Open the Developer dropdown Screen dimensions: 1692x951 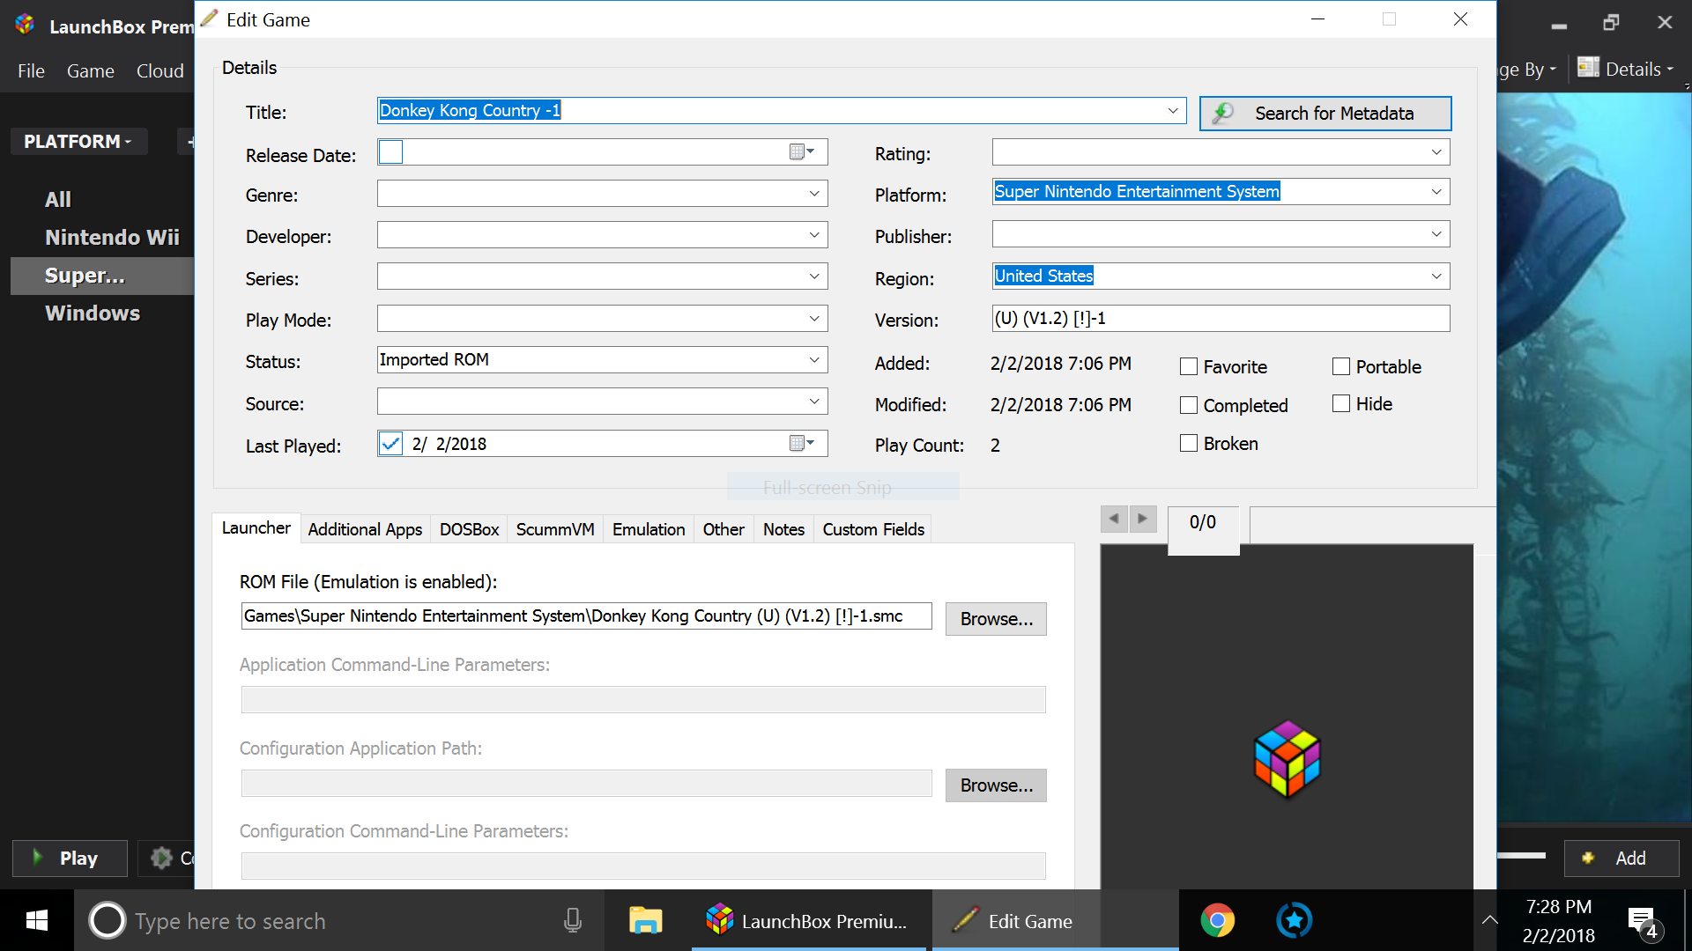pyautogui.click(x=814, y=235)
